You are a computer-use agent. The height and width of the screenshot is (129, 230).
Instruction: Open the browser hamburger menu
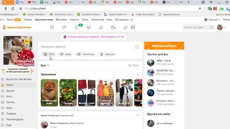(x=211, y=2)
